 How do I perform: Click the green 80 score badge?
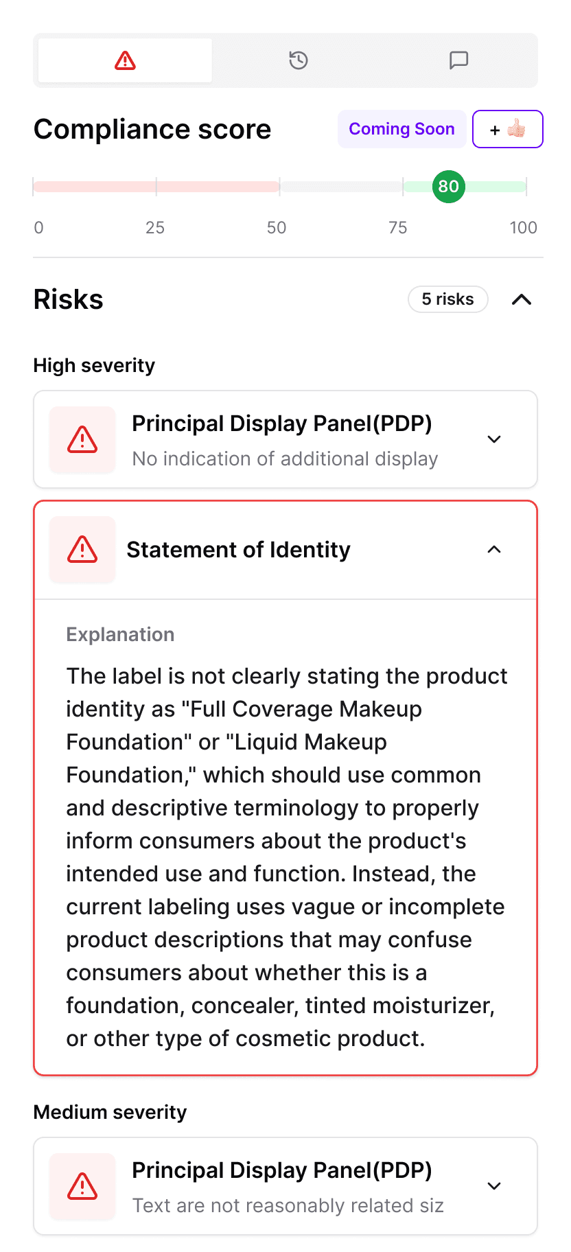point(447,186)
